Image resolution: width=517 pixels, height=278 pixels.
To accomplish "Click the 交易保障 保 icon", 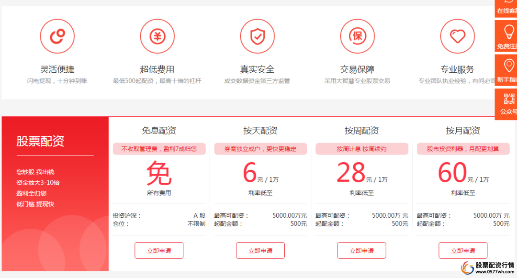I will [358, 36].
